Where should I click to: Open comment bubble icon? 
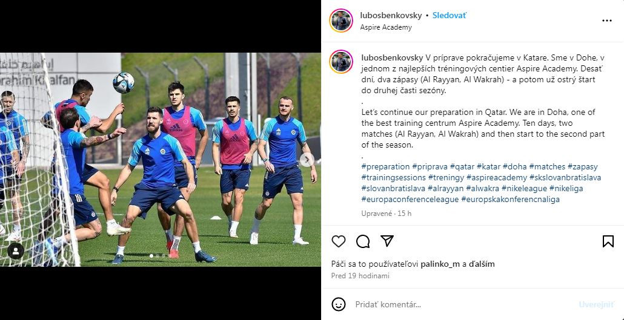point(363,241)
